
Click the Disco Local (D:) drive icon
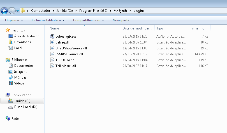point(11,107)
